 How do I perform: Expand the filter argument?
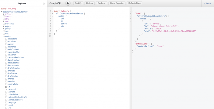4,14
